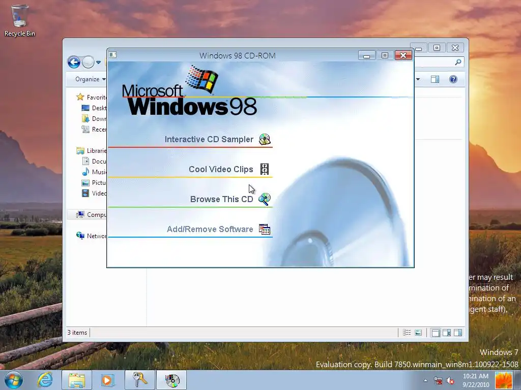Open the Recycle Bin desktop icon
521x390 pixels.
click(20, 20)
